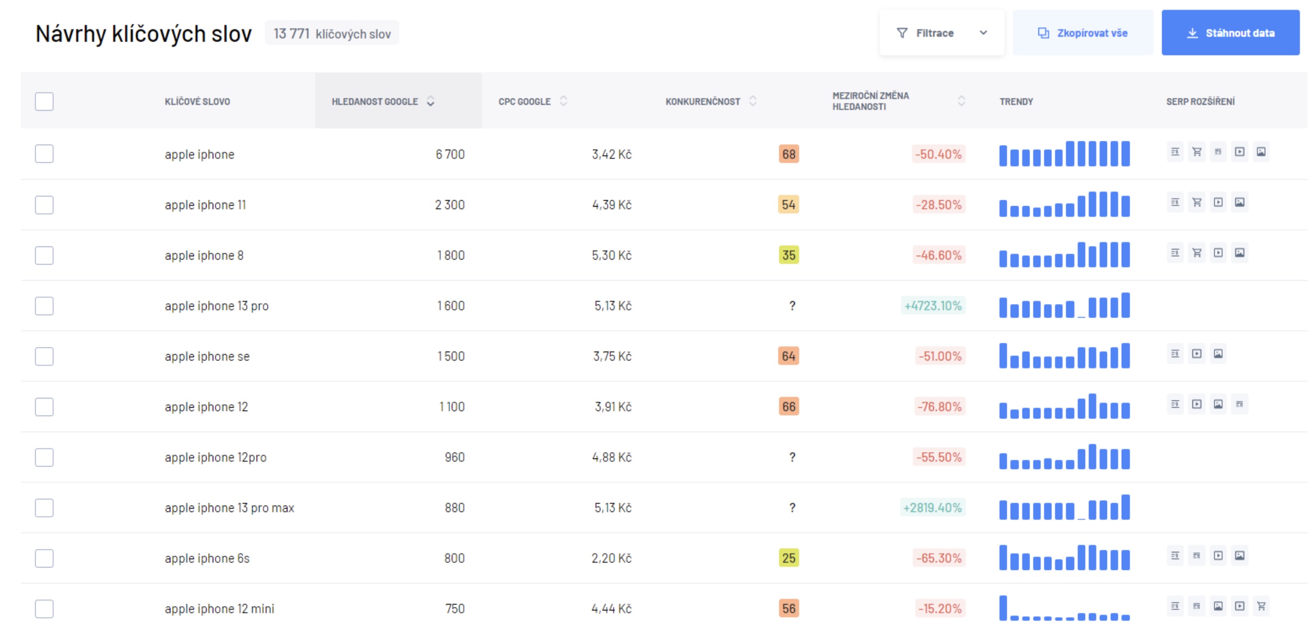This screenshot has width=1314, height=640.
Task: Click video SERP icon in apple iphone 11 row
Action: [1218, 203]
